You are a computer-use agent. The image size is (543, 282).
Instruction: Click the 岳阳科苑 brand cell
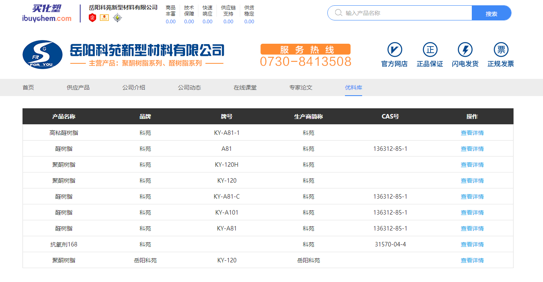(145, 260)
